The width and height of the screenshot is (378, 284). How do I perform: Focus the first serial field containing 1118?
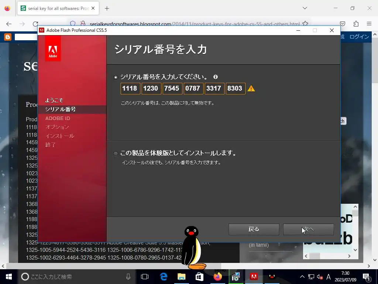pos(130,88)
